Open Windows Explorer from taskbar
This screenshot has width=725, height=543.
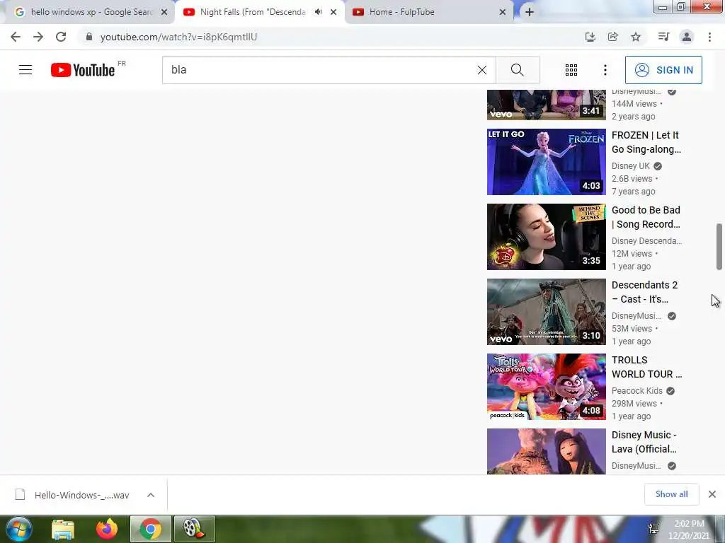tap(63, 529)
